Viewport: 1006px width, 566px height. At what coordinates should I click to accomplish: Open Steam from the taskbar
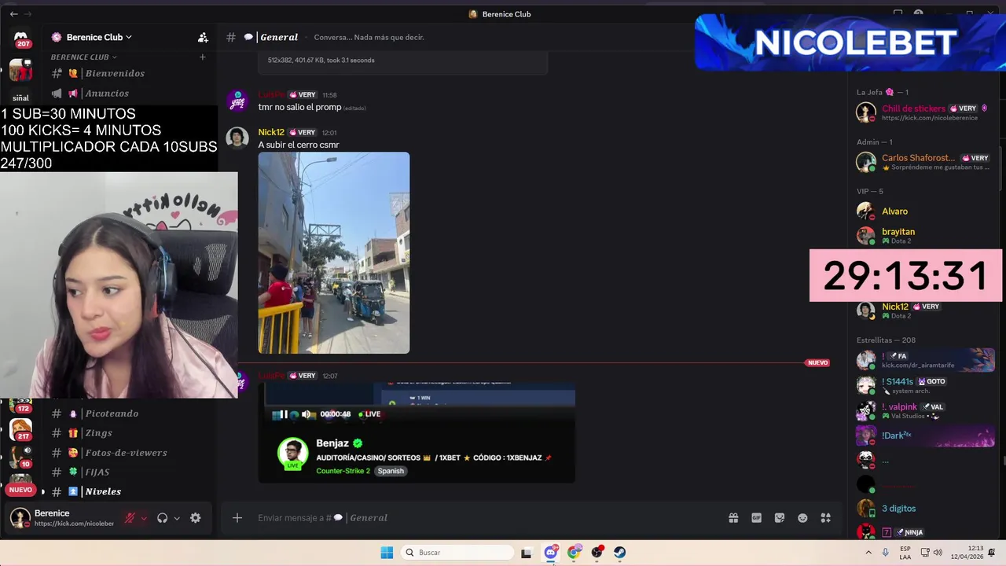coord(620,553)
